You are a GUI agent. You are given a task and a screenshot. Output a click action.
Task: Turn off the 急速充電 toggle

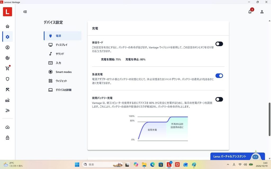click(219, 76)
